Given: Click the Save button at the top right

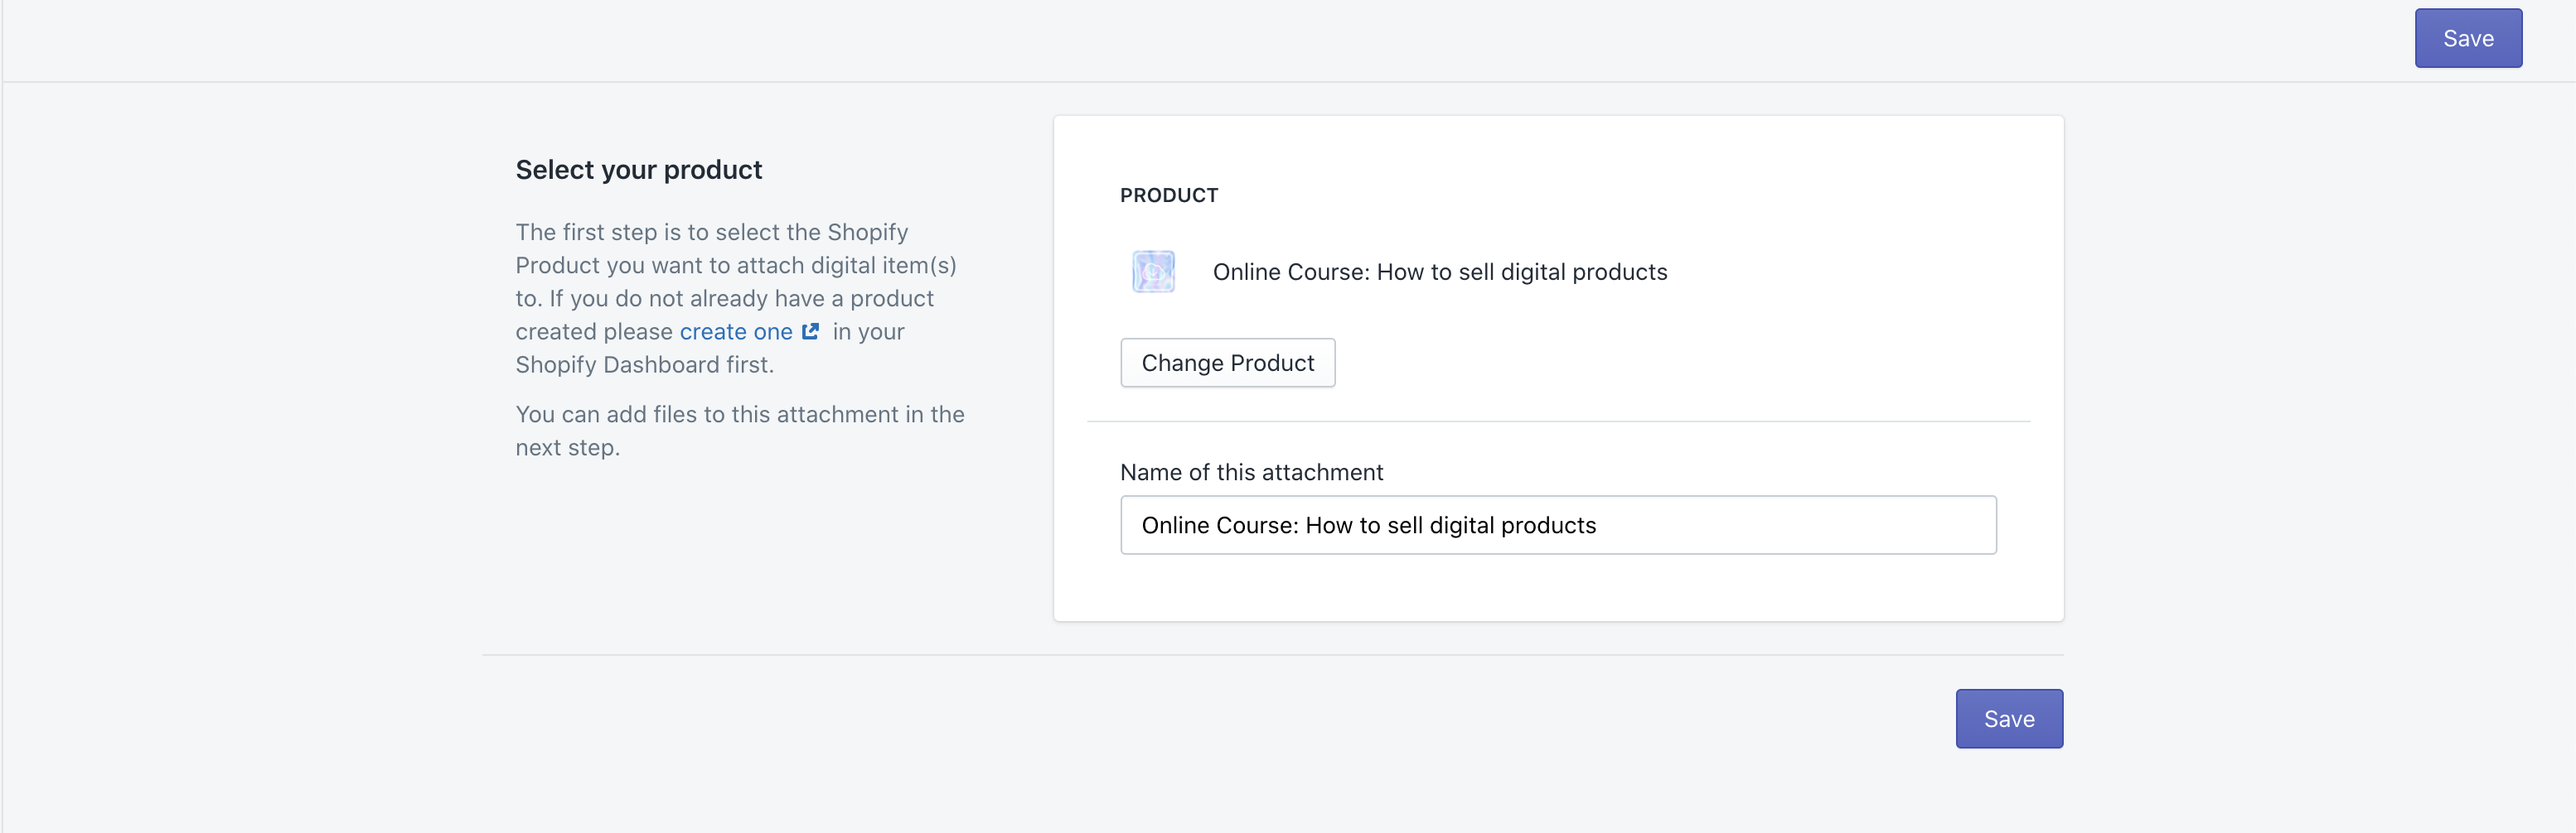Looking at the screenshot, I should pyautogui.click(x=2467, y=38).
